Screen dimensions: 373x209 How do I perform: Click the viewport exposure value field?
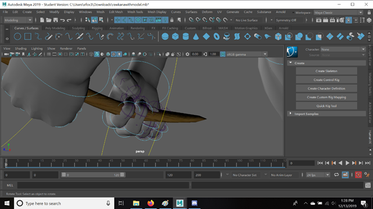point(195,54)
